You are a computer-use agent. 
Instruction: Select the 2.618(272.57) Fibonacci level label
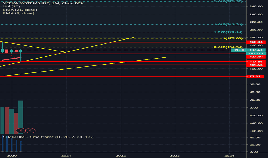coord(228,1)
